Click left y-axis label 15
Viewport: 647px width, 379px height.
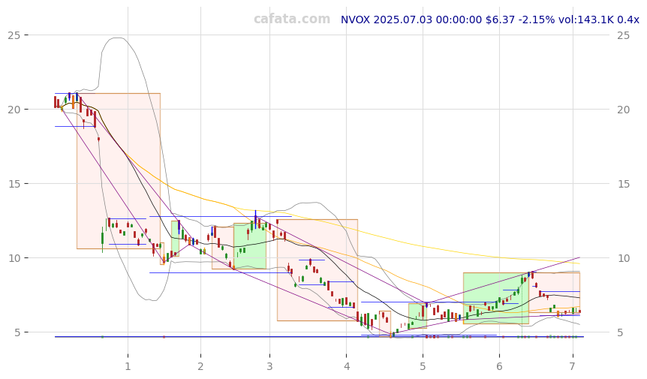[14, 184]
